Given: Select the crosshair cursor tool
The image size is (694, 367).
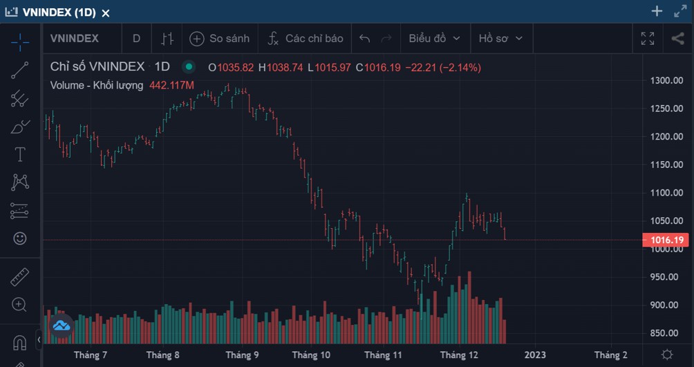Looking at the screenshot, I should click(20, 41).
